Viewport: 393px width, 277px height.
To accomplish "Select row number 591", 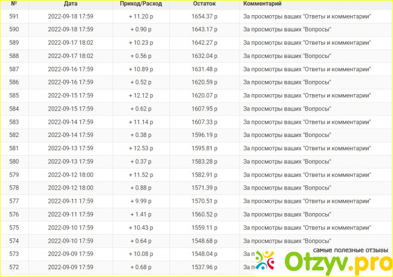I will click(x=14, y=16).
